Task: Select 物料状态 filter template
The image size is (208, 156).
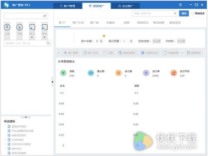Action: tap(16, 149)
